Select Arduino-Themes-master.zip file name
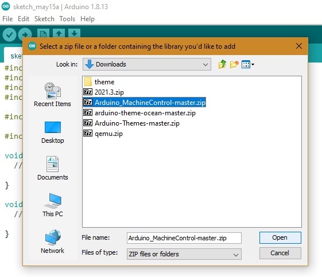The image size is (322, 277). 137,123
